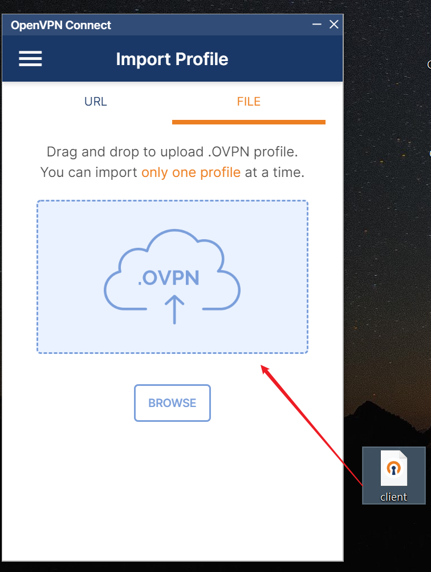Screen dimensions: 431x572
Task: Select the FILE tab
Action: tap(249, 102)
